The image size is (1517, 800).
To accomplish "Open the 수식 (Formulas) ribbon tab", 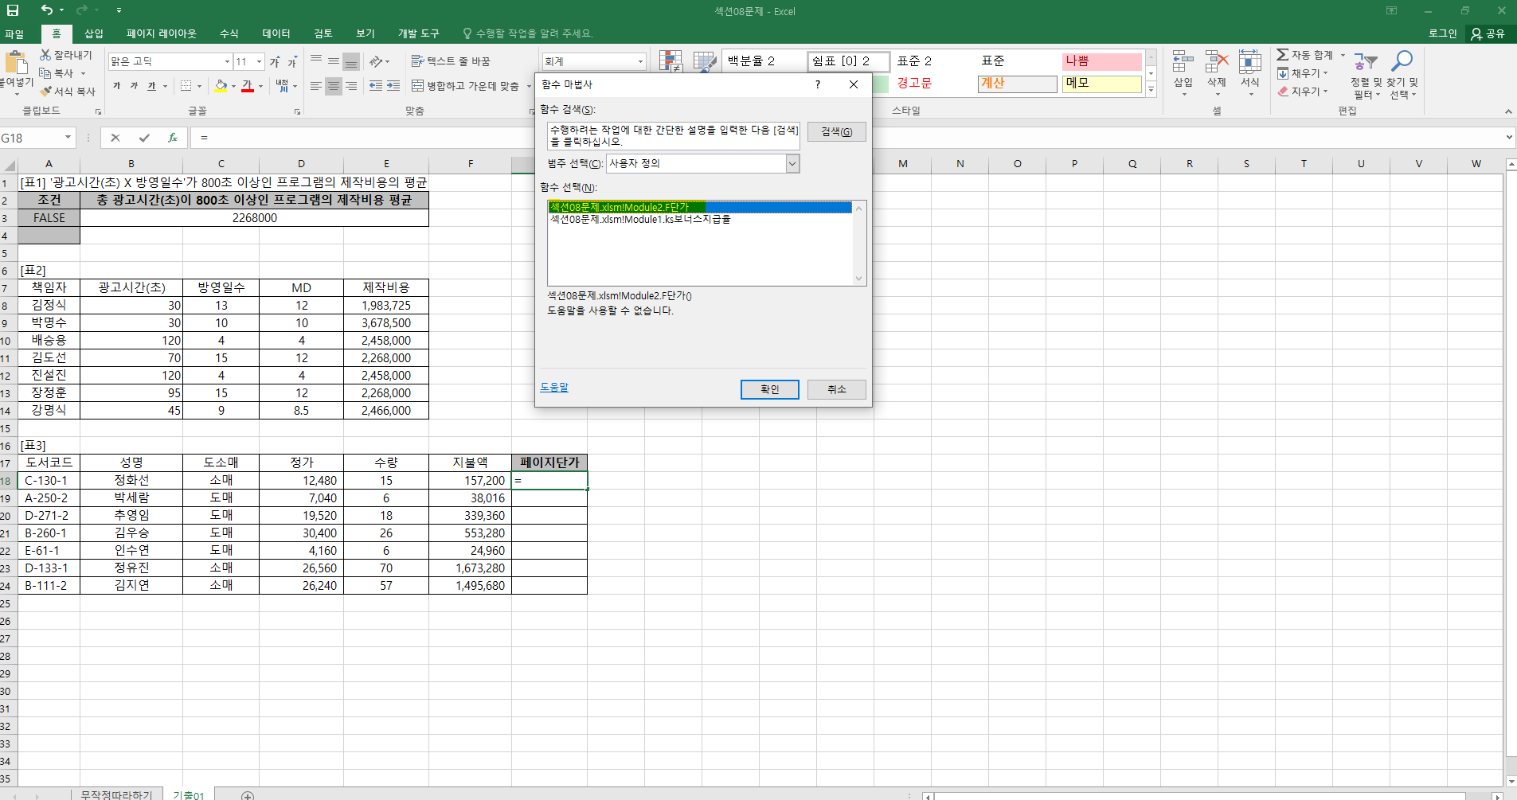I will (x=229, y=33).
